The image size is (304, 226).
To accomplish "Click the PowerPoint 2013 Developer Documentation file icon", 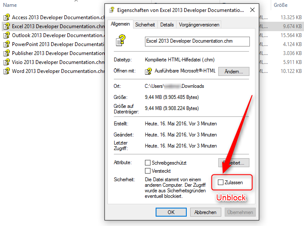I will (x=6, y=44).
